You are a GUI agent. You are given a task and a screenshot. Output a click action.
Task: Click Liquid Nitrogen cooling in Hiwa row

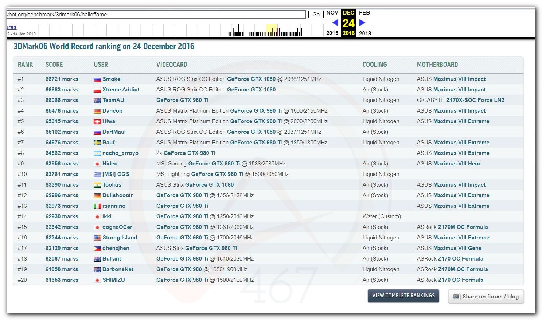(x=381, y=121)
